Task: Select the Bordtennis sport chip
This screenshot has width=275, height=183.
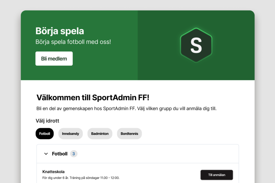Action: pos(129,134)
